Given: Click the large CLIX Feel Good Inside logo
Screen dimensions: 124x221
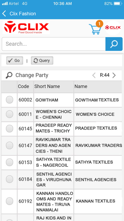Looking at the screenshot, I should (x=26, y=27).
